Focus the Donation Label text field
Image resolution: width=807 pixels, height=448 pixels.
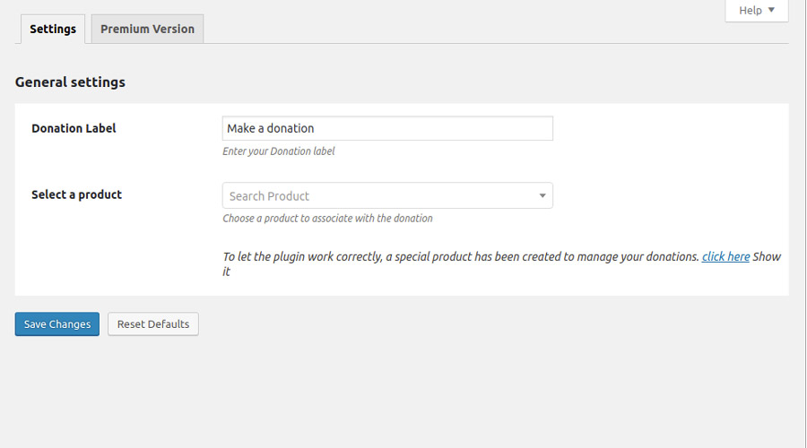387,128
